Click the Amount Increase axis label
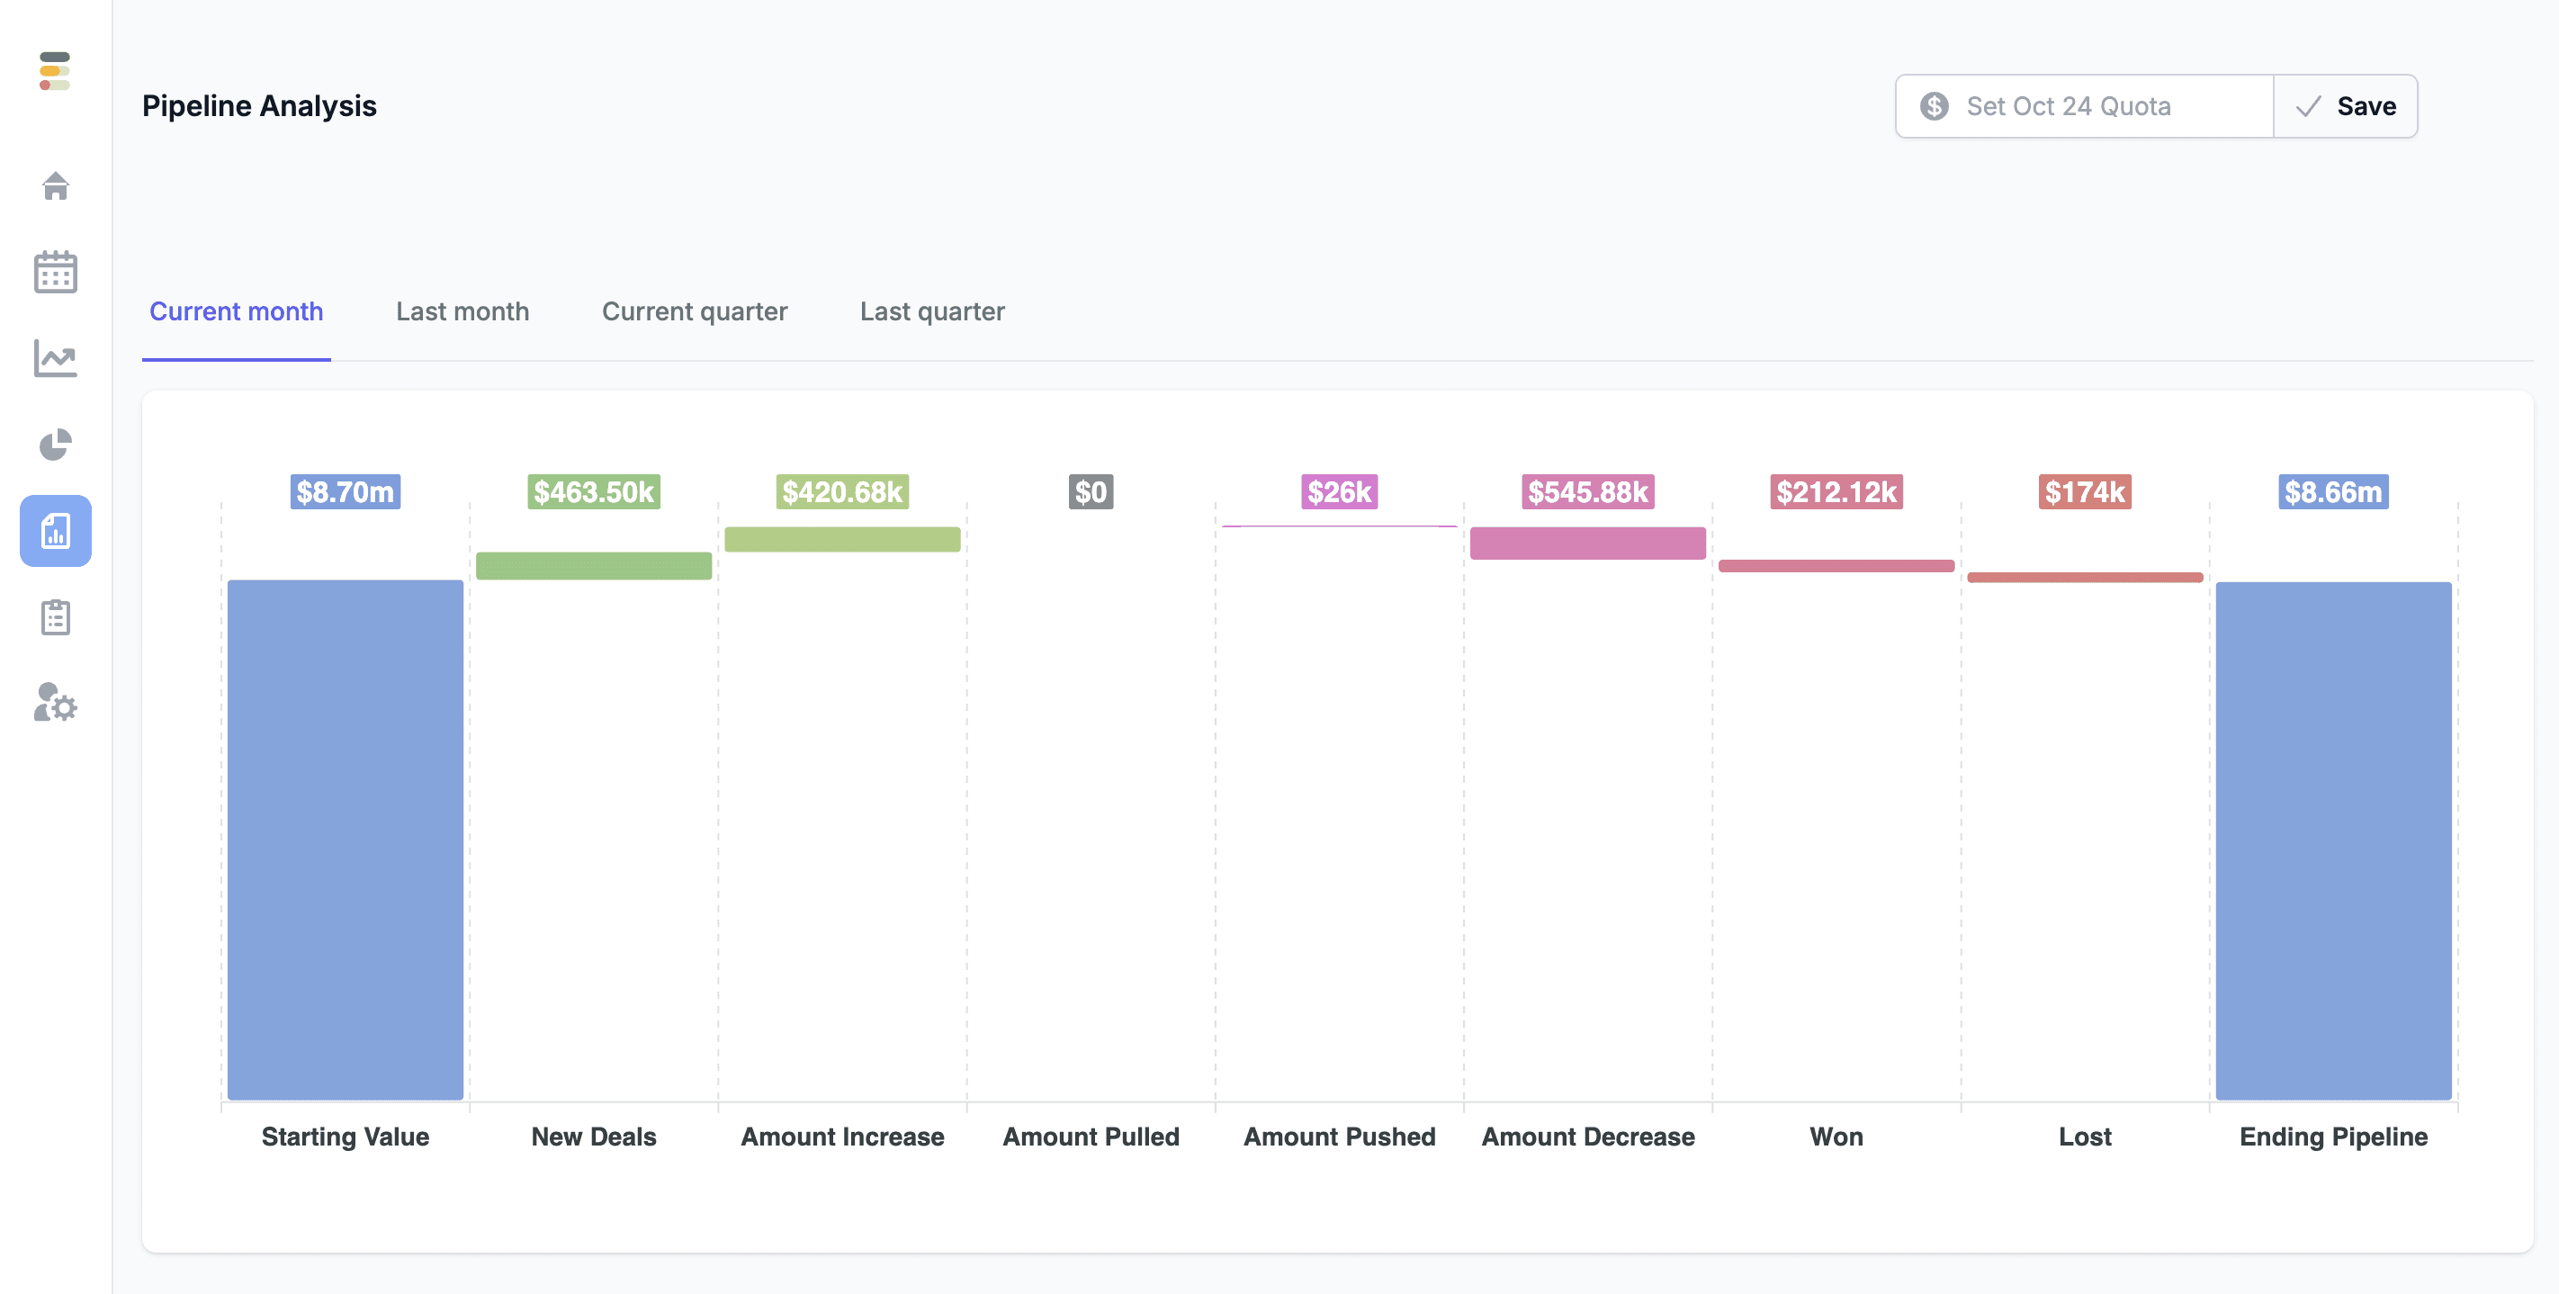 (x=842, y=1137)
